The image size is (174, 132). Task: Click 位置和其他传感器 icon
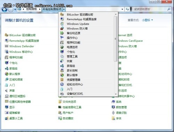click(7, 102)
